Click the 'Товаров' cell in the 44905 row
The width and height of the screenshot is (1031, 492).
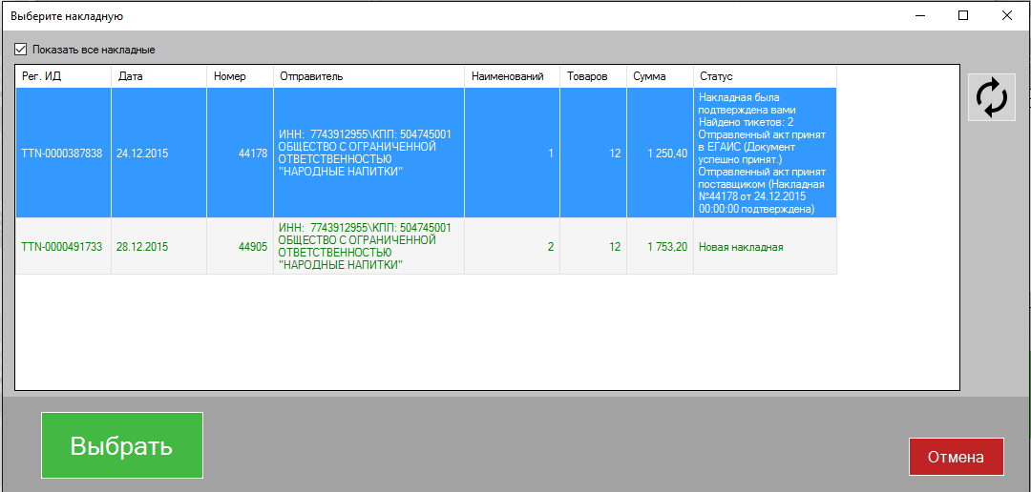pyautogui.click(x=593, y=246)
